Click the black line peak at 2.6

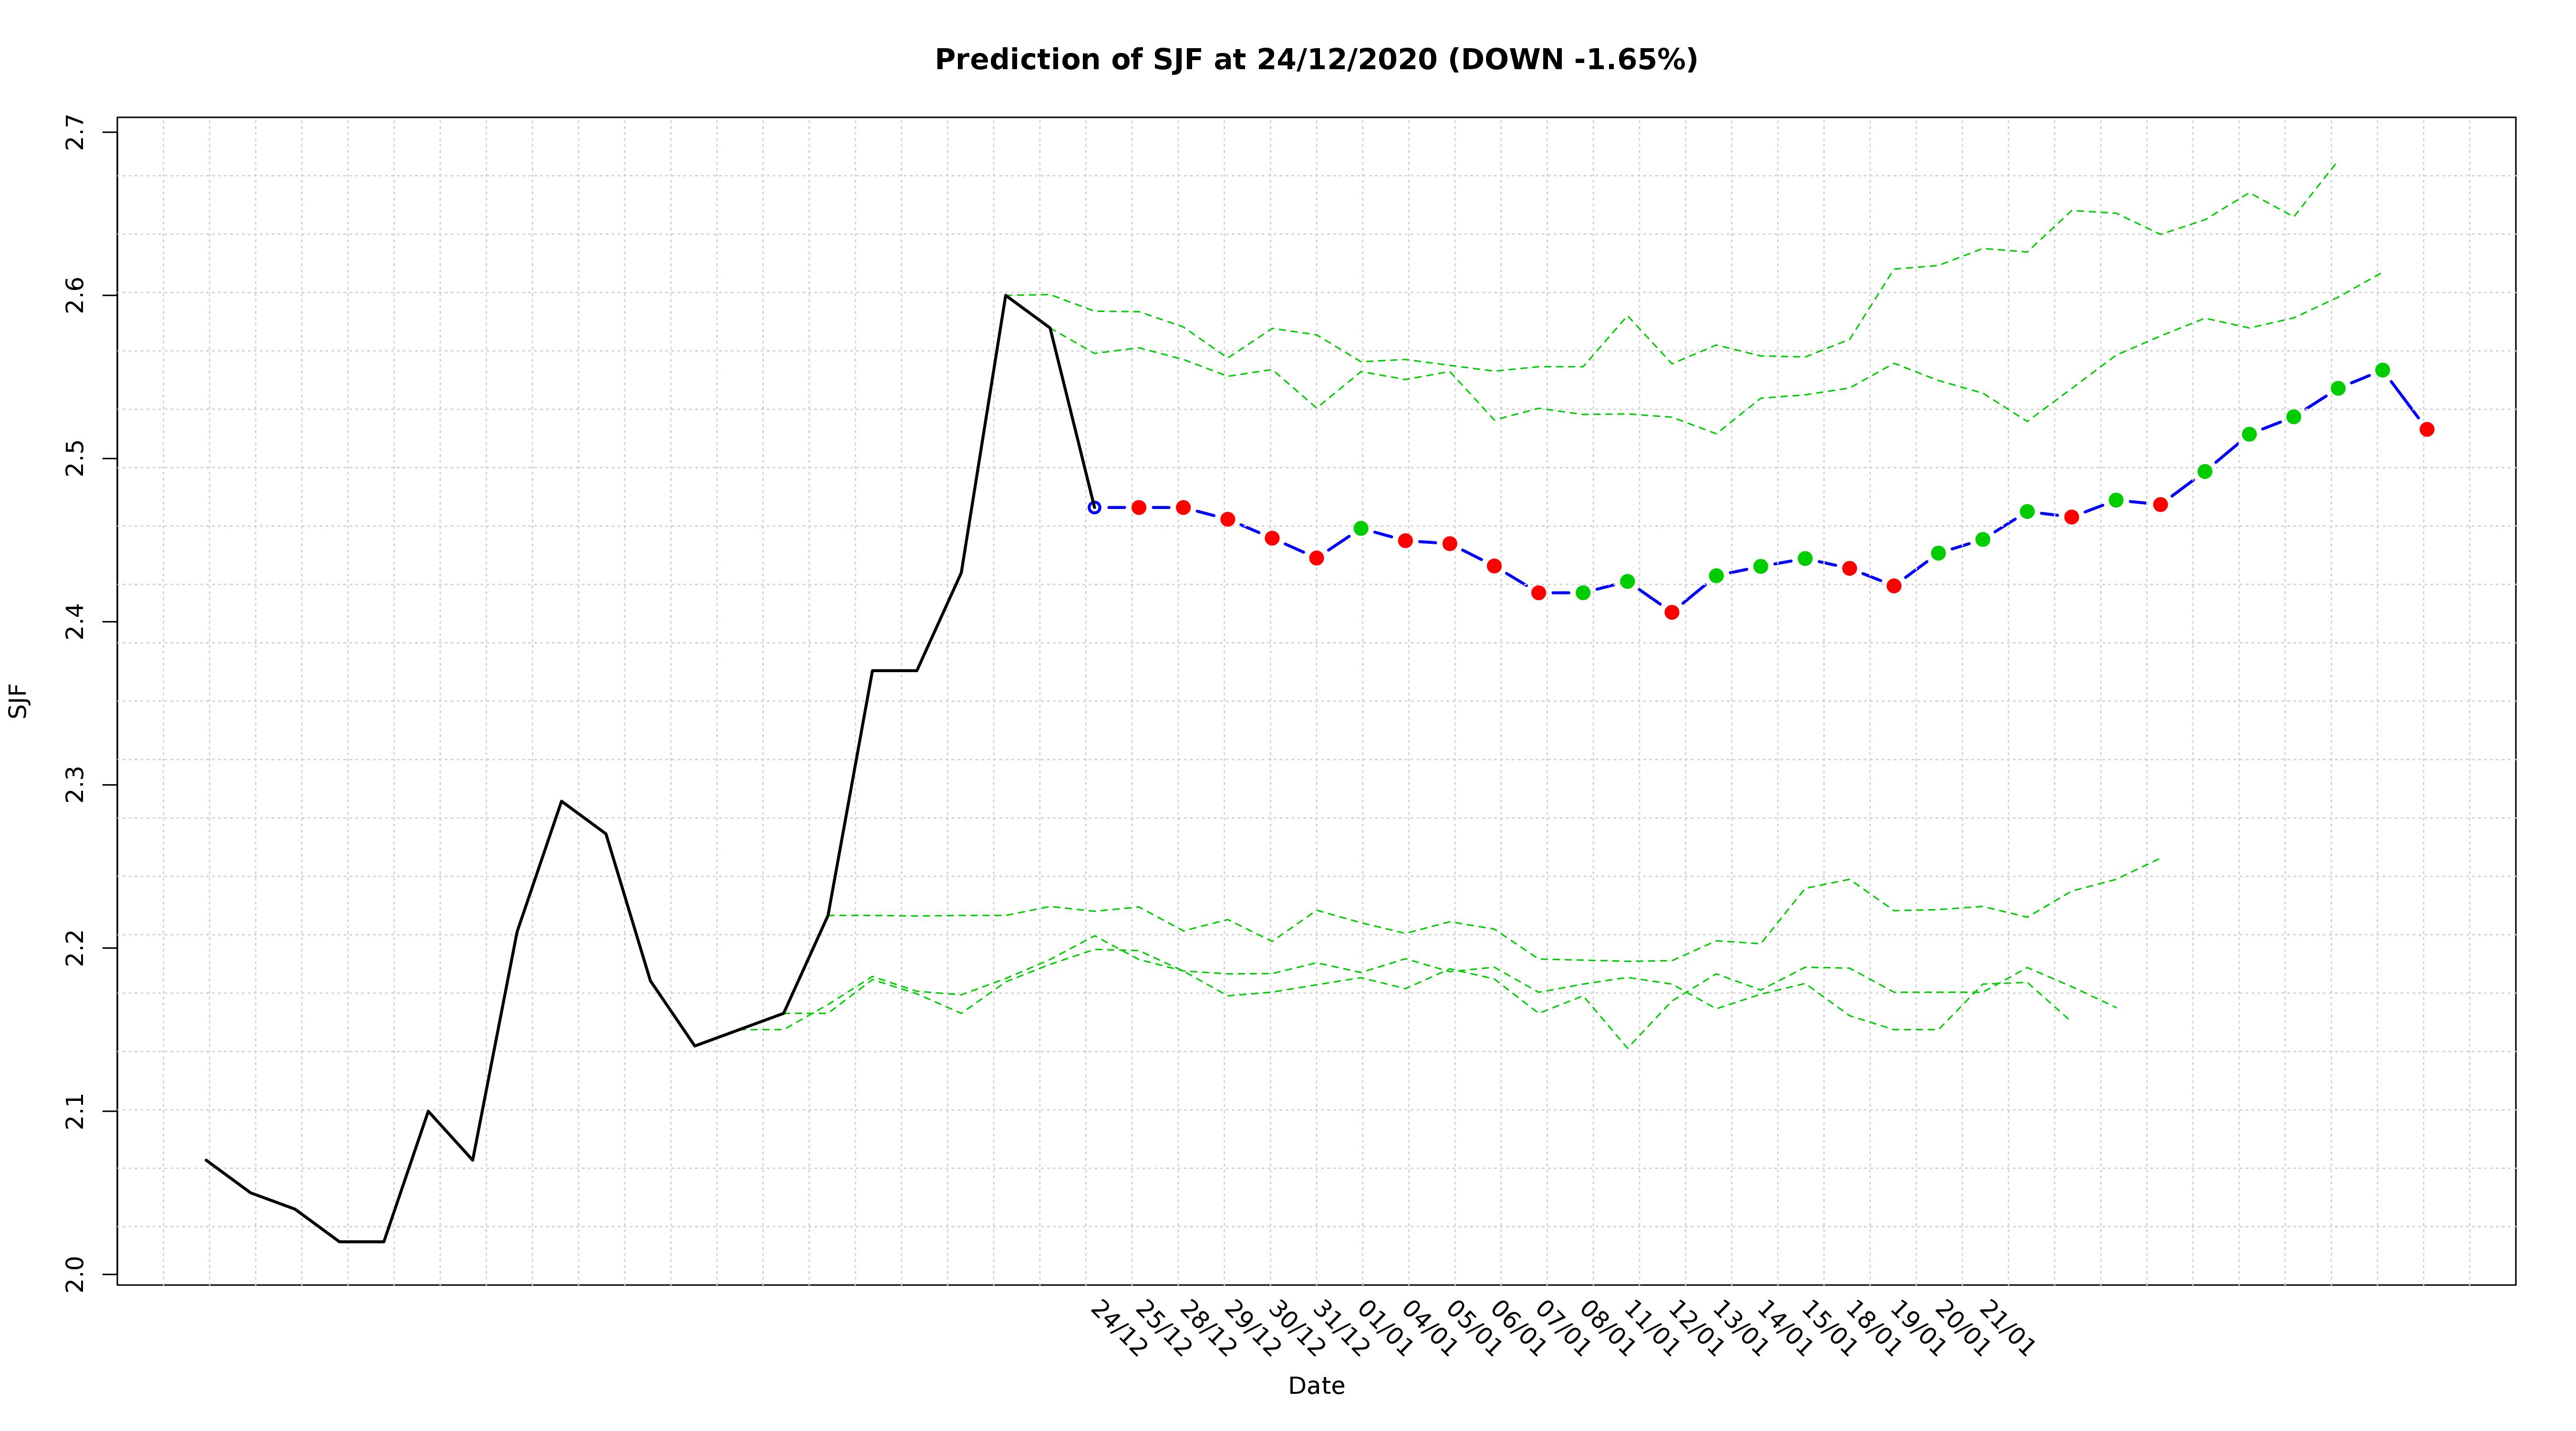coord(1005,296)
